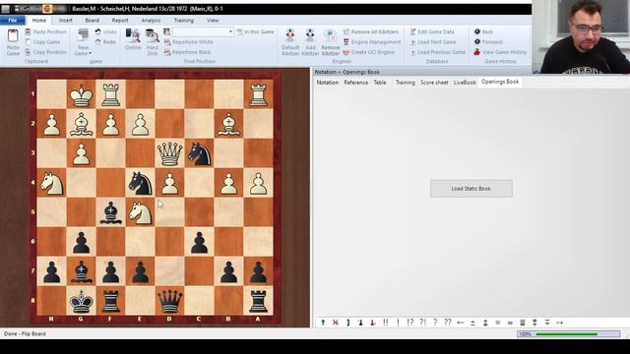
Task: Select the Openings Book tab
Action: [x=500, y=82]
